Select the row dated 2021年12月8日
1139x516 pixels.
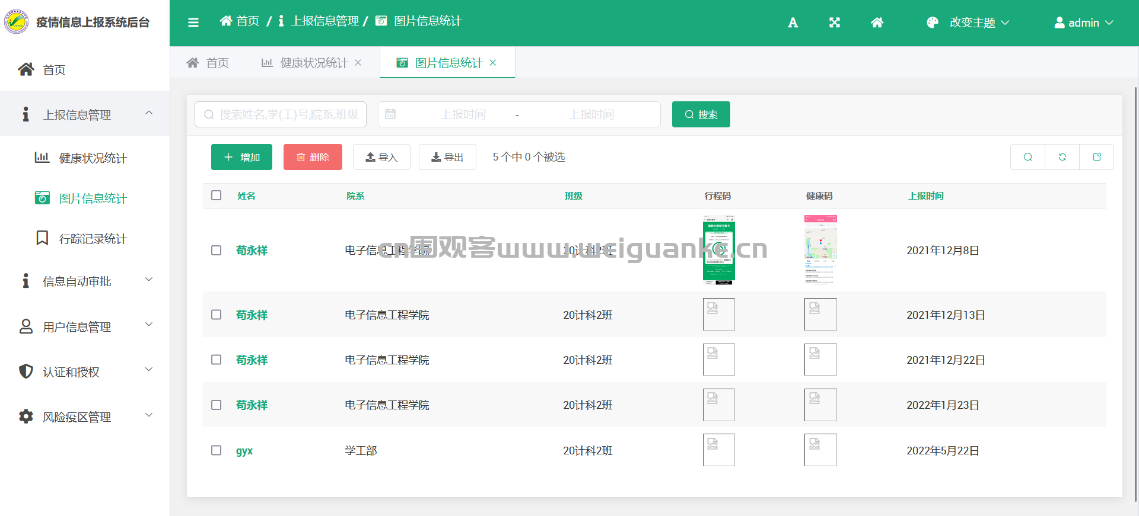[216, 250]
